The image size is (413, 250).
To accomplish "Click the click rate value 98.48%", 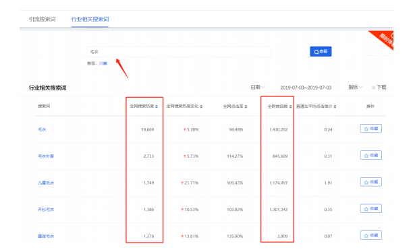I will 236,129.
